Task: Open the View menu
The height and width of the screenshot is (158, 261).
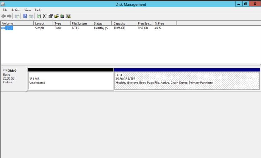Action: (x=28, y=10)
